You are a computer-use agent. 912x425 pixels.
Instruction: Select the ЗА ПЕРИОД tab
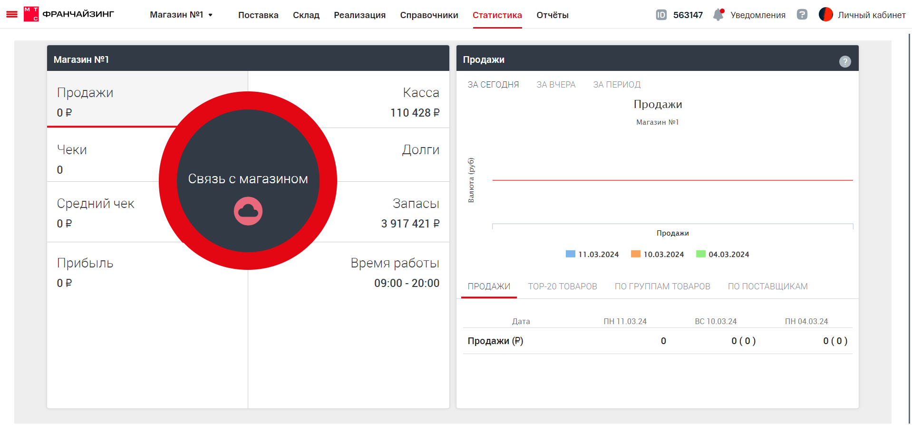coord(617,85)
